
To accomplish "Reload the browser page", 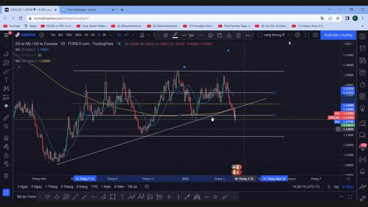I will click(x=21, y=18).
